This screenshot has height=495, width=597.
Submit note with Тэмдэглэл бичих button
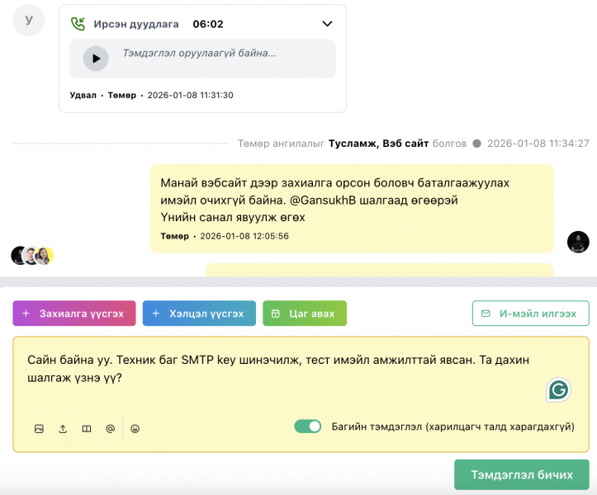pos(521,475)
